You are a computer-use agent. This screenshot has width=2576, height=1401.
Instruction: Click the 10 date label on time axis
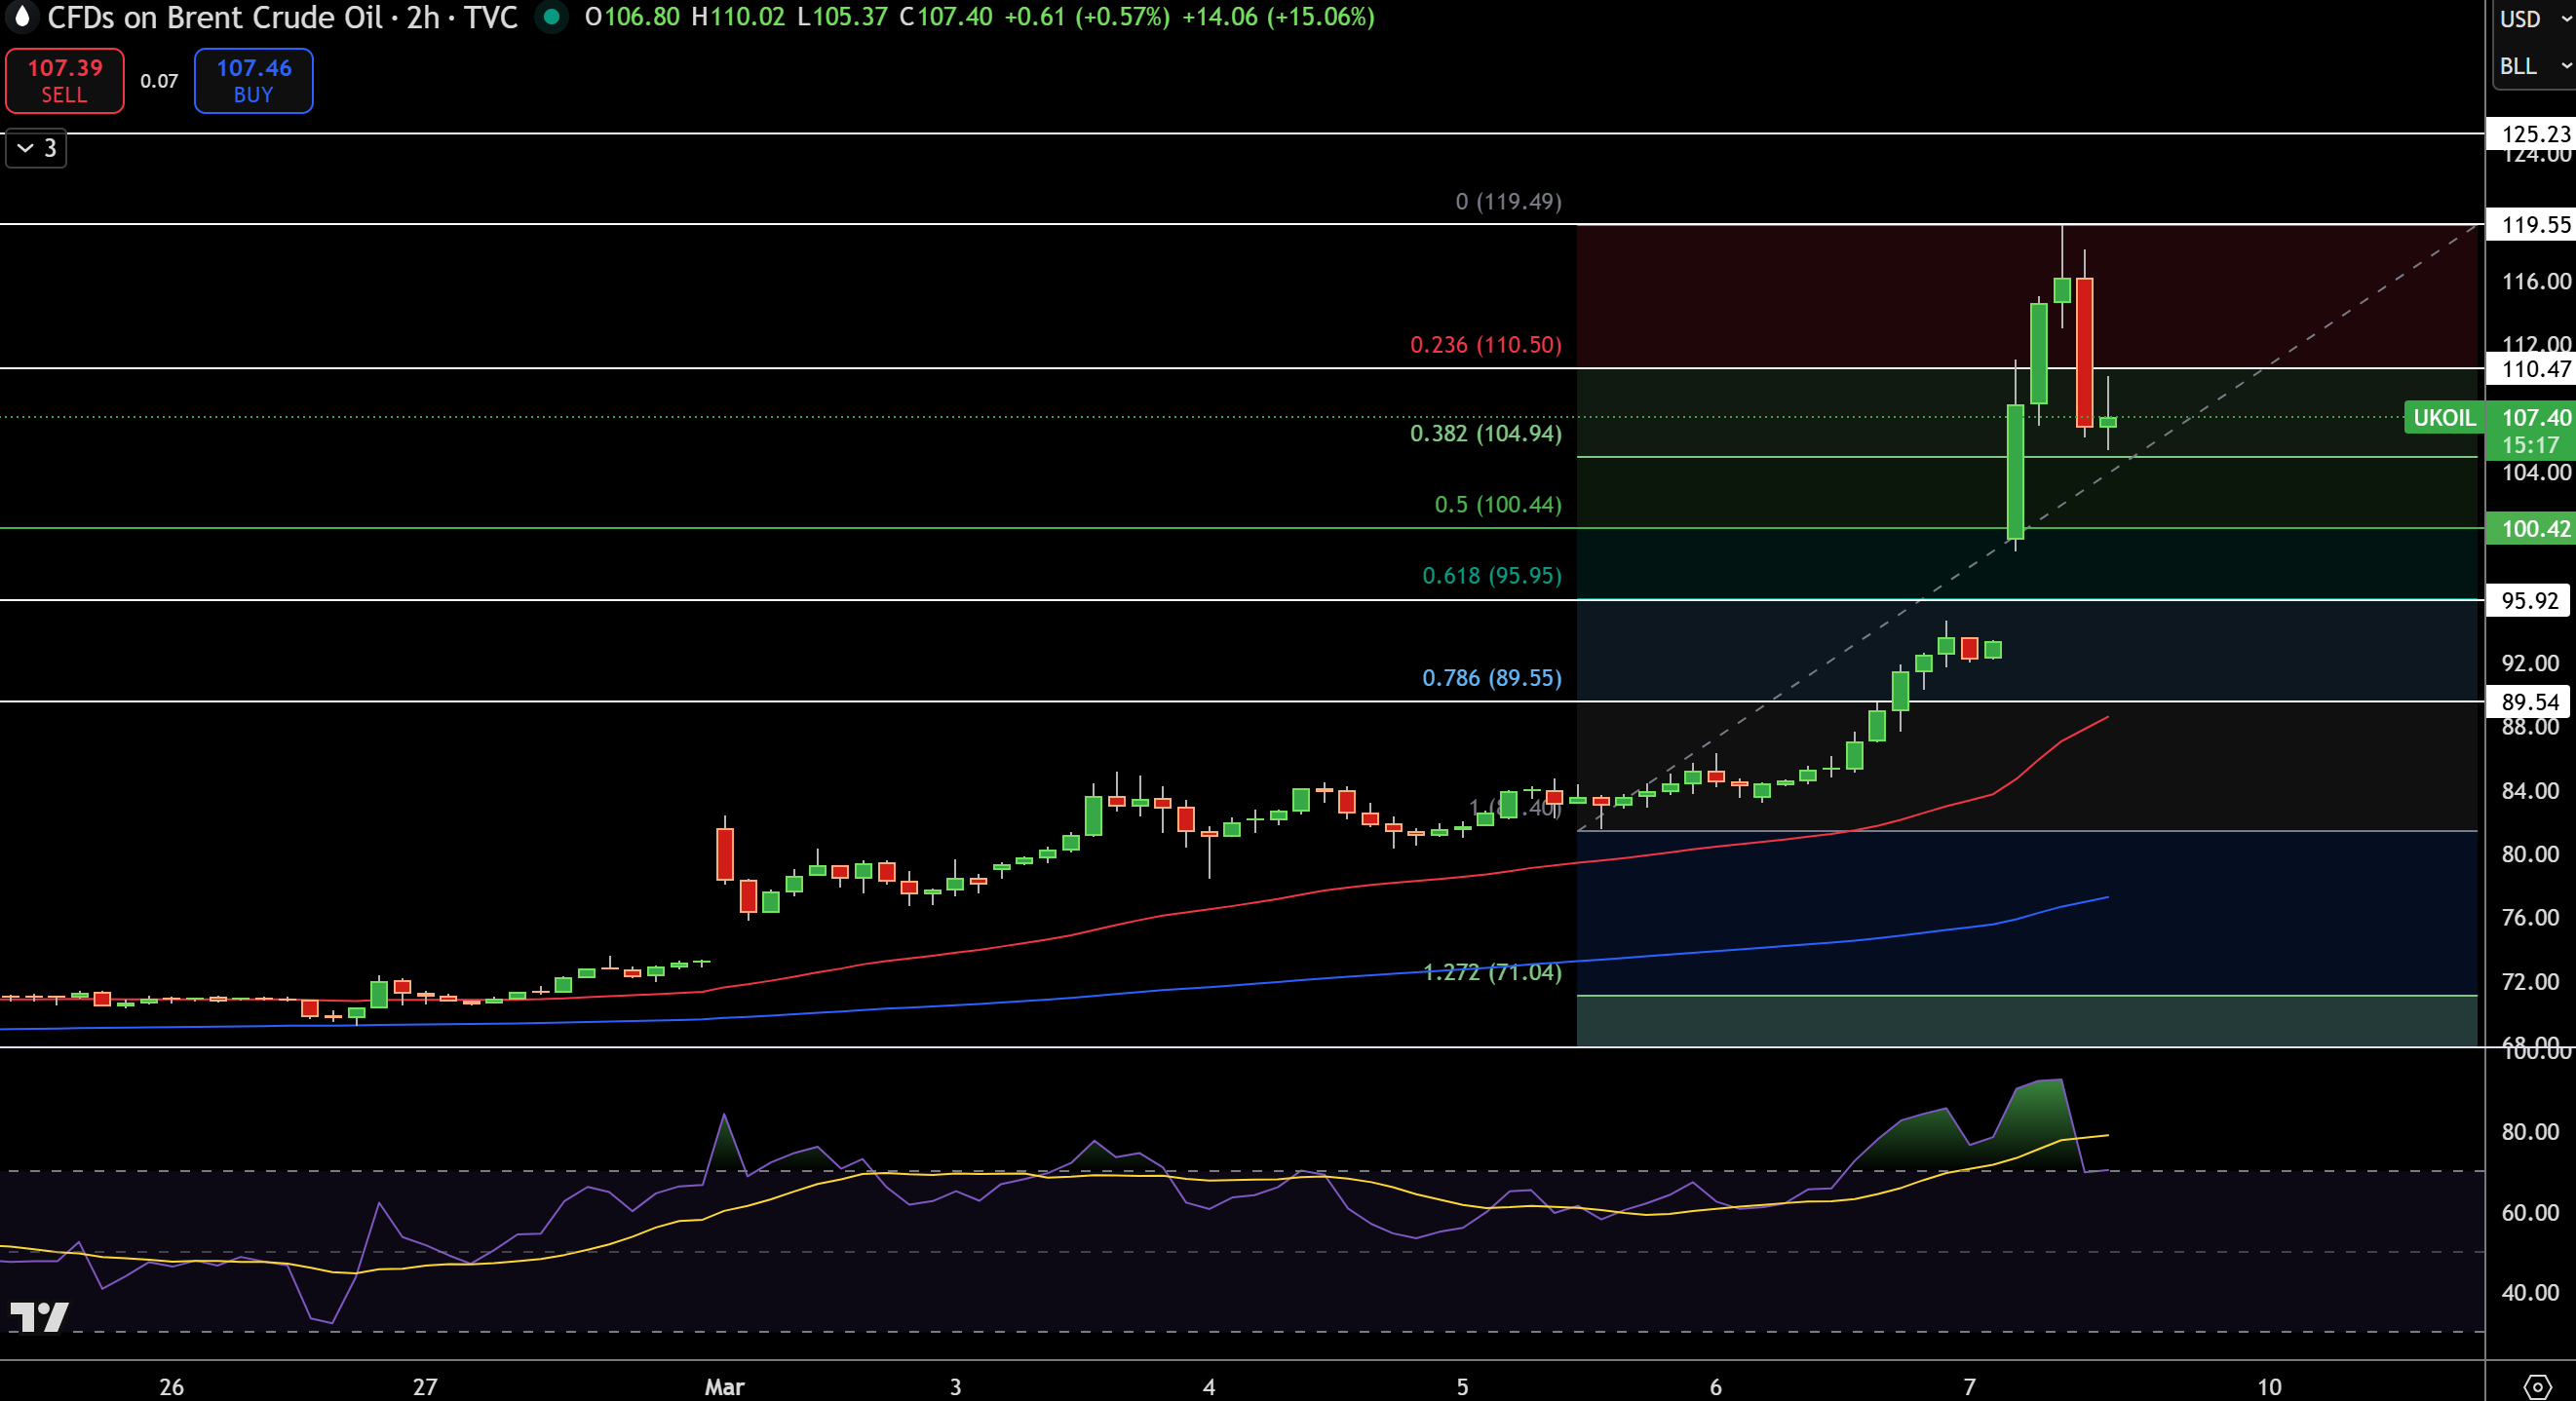2269,1387
